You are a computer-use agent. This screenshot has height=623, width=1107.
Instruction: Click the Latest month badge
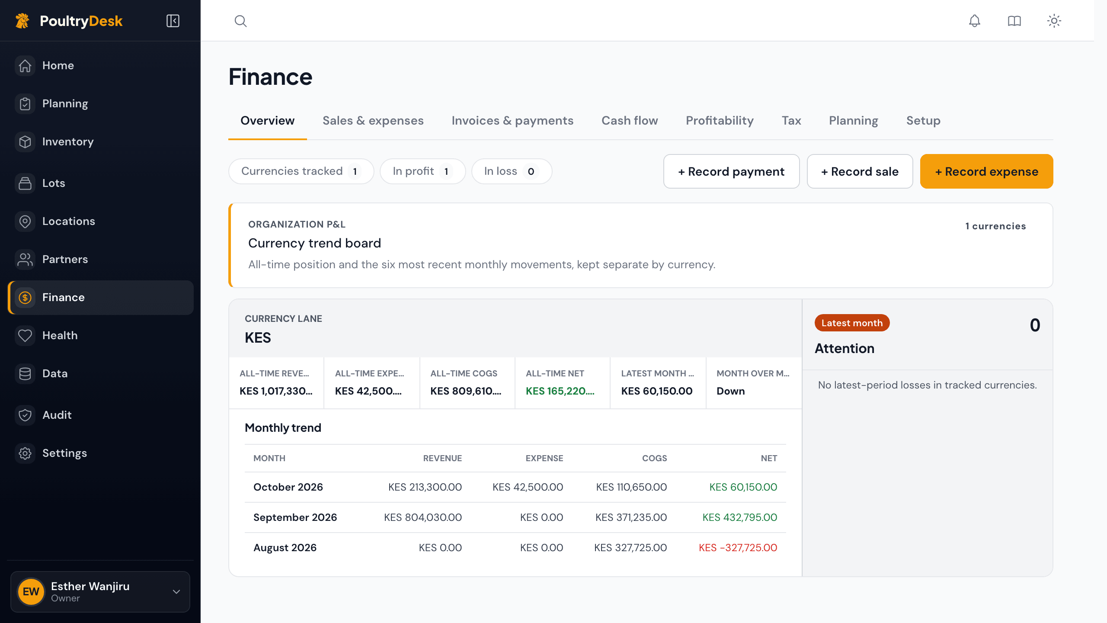coord(852,323)
